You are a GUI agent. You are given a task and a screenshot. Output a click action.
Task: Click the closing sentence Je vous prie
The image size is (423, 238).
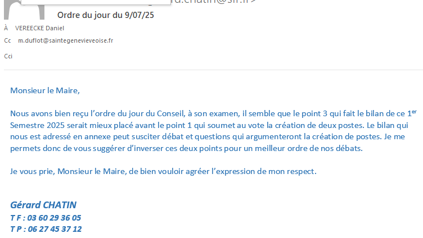click(163, 172)
